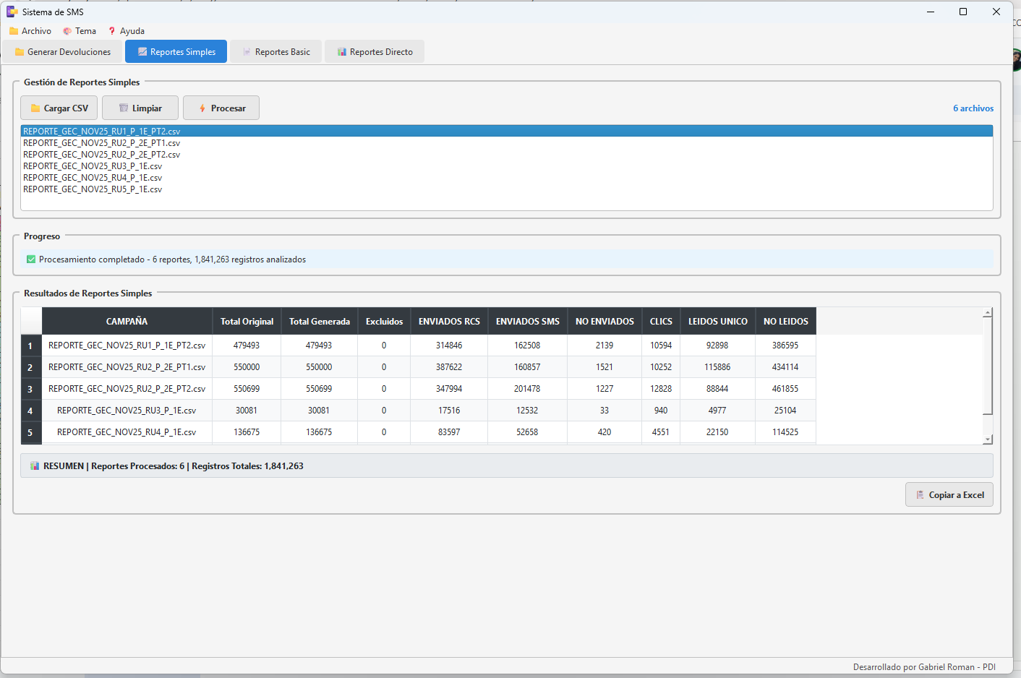Select row 3 header in results table

pos(30,389)
